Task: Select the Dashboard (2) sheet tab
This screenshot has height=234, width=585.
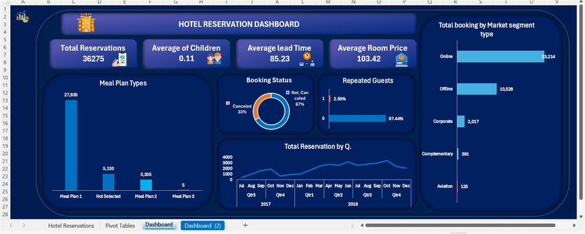Action: click(x=203, y=225)
